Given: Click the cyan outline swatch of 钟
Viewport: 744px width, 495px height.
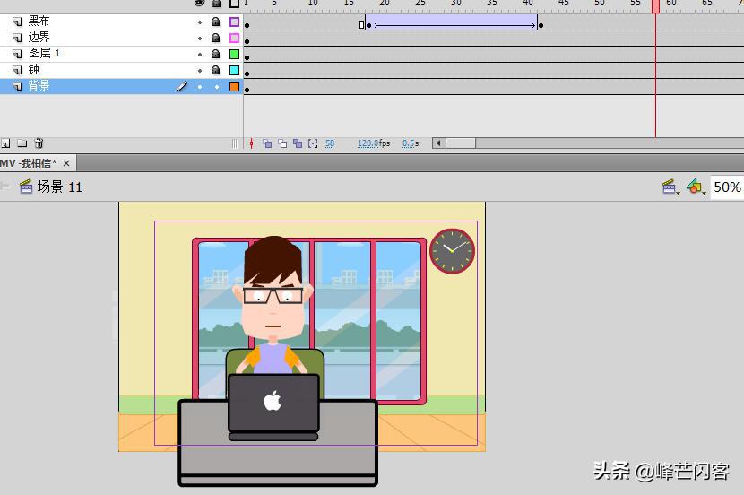Looking at the screenshot, I should pyautogui.click(x=234, y=70).
